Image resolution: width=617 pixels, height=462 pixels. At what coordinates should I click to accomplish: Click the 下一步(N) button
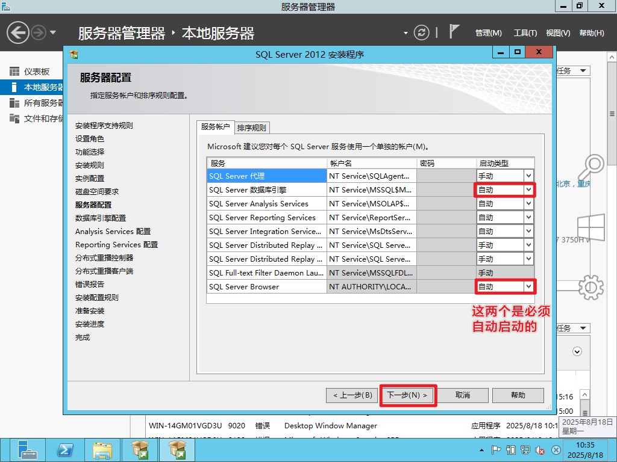click(407, 395)
